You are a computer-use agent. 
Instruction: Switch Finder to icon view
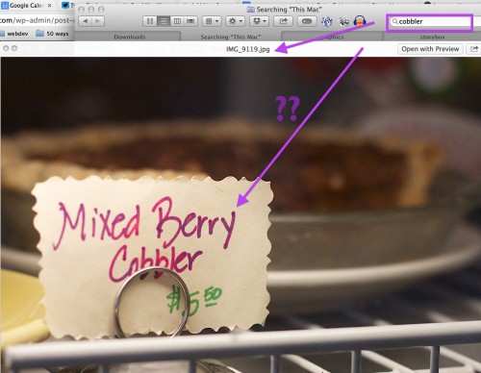click(150, 21)
